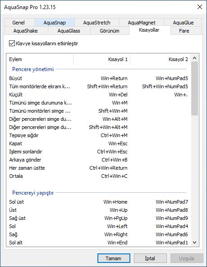The height and width of the screenshot is (267, 207).
Task: Select the Tüm monitörlerde ekranı k... row
Action: [x=98, y=86]
